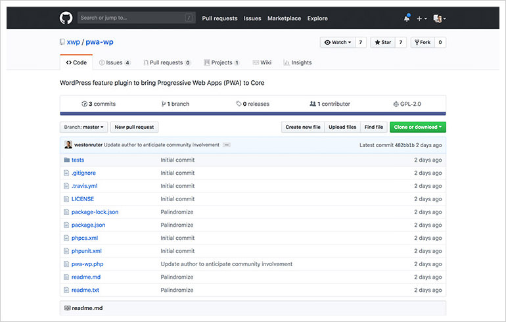The image size is (506, 322).
Task: Open the Branch: master dropdown
Action: [83, 127]
